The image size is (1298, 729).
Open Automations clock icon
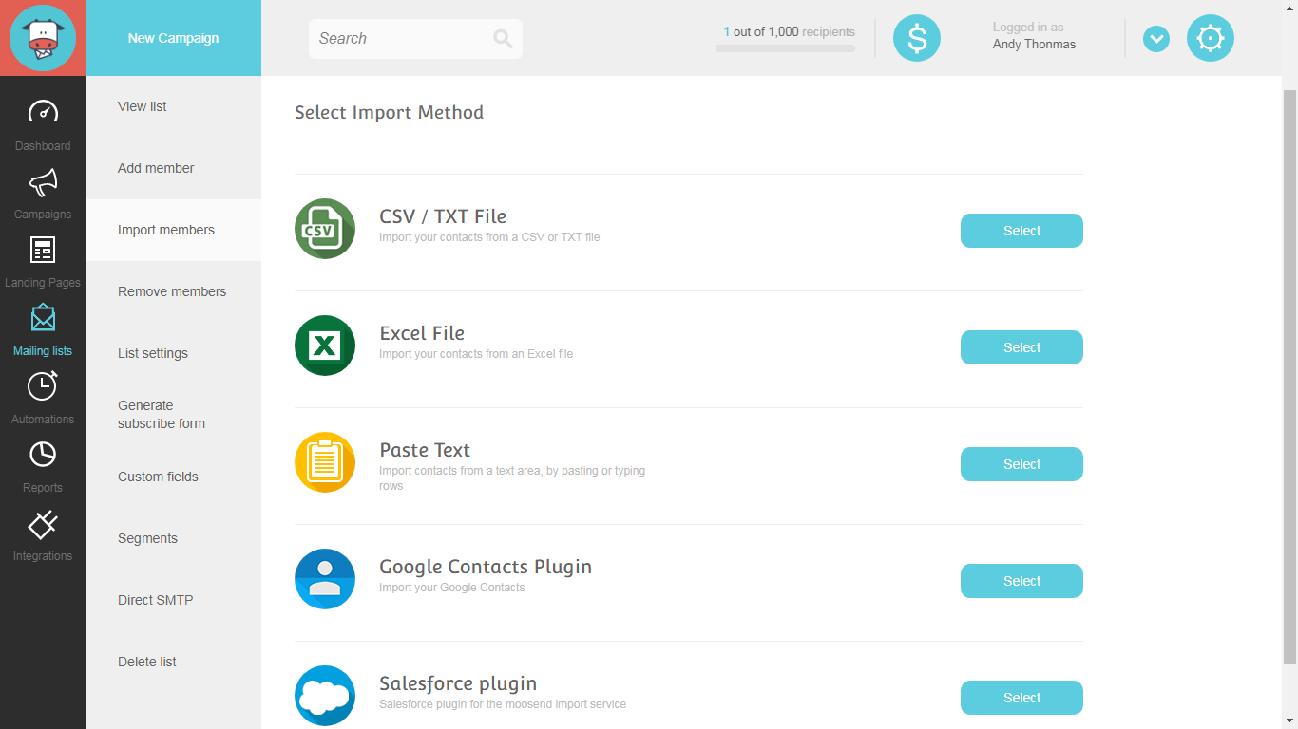pos(43,386)
